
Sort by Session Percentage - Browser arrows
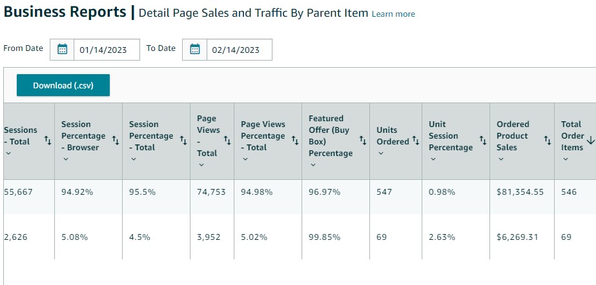coord(115,140)
